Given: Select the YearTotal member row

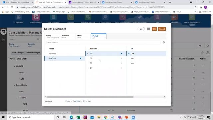Looking at the screenshot, I should pyautogui.click(x=65, y=58).
